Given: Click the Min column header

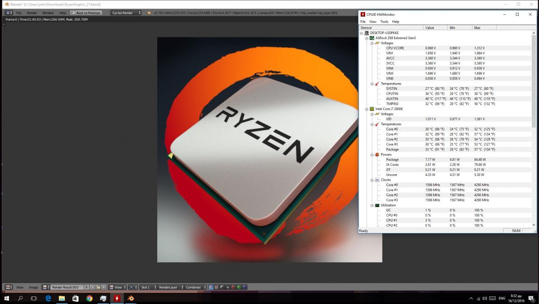Looking at the screenshot, I should coord(459,28).
